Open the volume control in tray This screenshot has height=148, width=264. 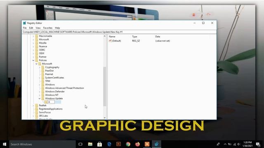click(238, 144)
